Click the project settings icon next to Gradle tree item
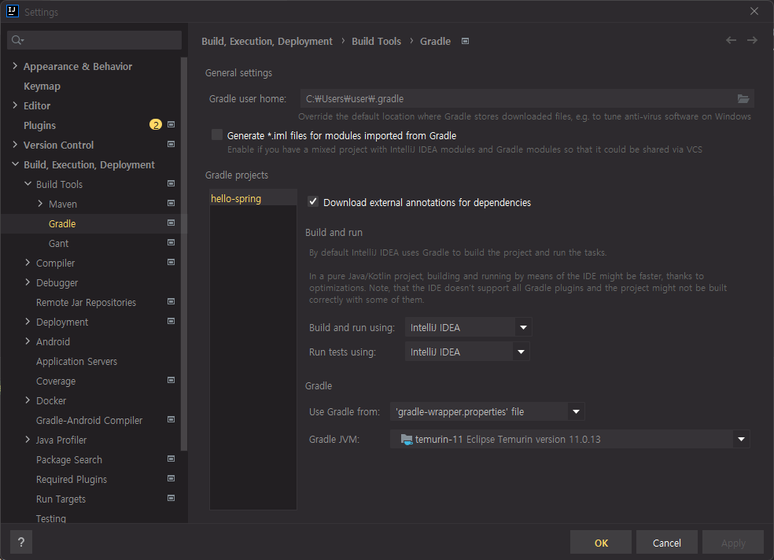The image size is (774, 560). (x=171, y=223)
